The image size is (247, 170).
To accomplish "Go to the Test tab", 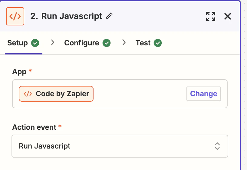I will coord(149,43).
